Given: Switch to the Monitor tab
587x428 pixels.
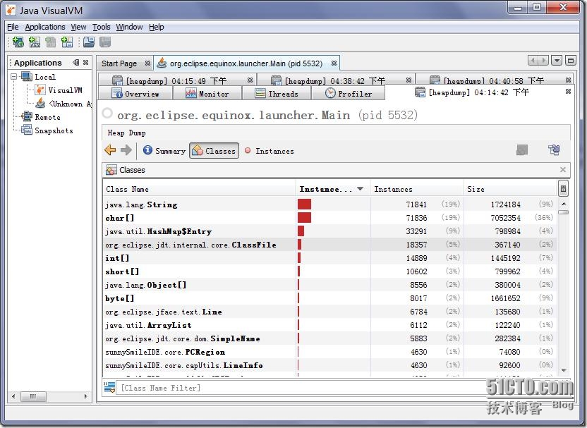Looking at the screenshot, I should point(207,94).
